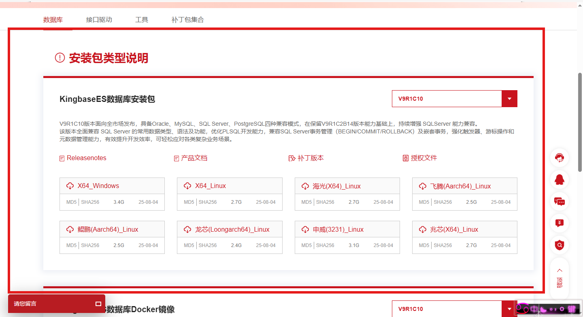The width and height of the screenshot is (583, 317).
Task: Click the 兆芯(X64)_Linux download cloud icon
Action: tap(423, 229)
